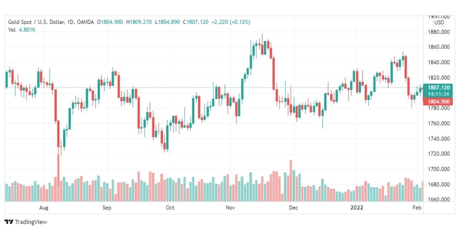Click the red 1804.900 price tag

point(438,101)
